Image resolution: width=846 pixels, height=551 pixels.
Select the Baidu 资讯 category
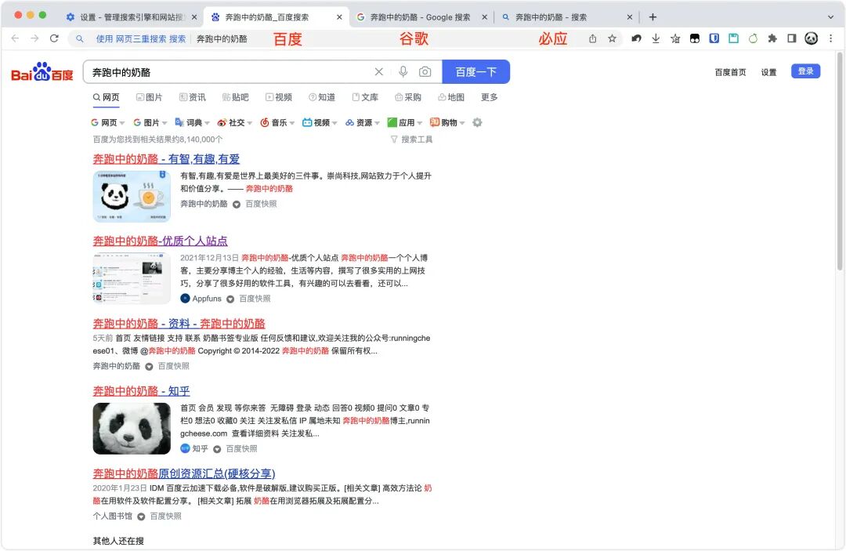tap(192, 97)
